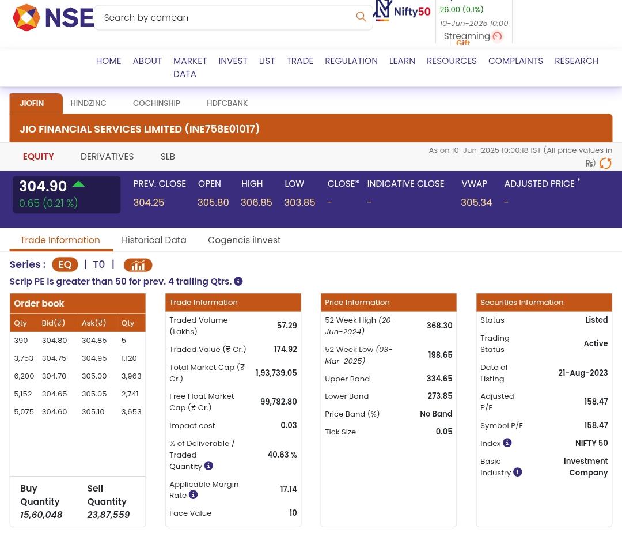Click the VWAP value 305.34
Screen dimensions: 622x533
476,202
